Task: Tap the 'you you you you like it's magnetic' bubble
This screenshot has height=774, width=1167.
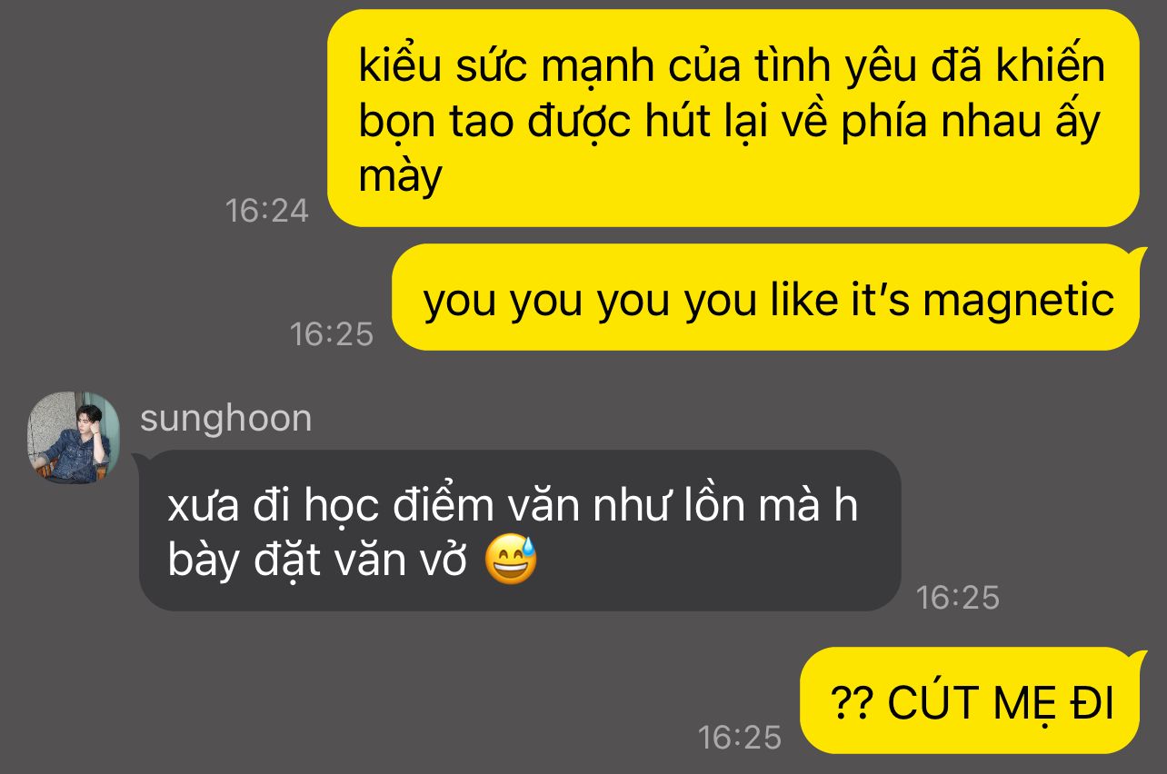Action: (765, 297)
